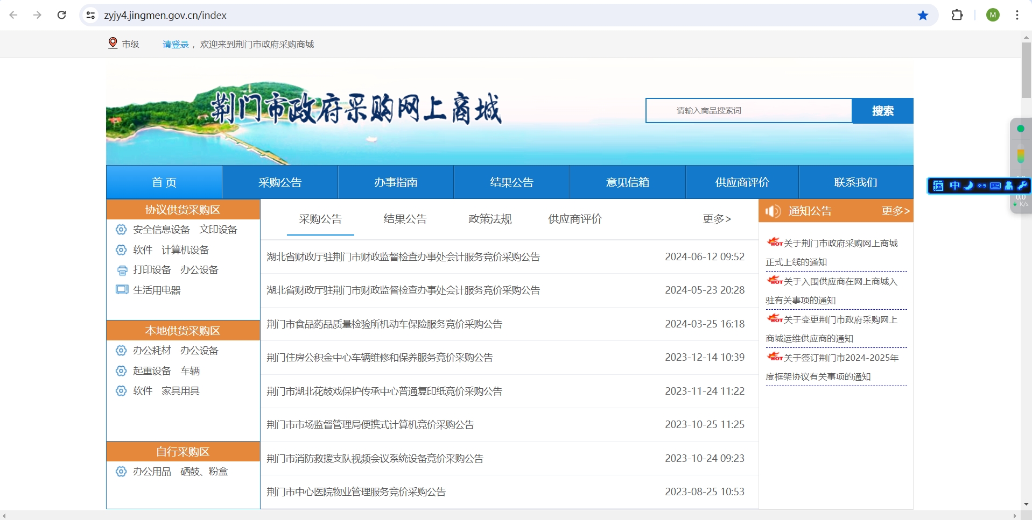Click the bookmark star icon
This screenshot has width=1032, height=520.
(923, 15)
